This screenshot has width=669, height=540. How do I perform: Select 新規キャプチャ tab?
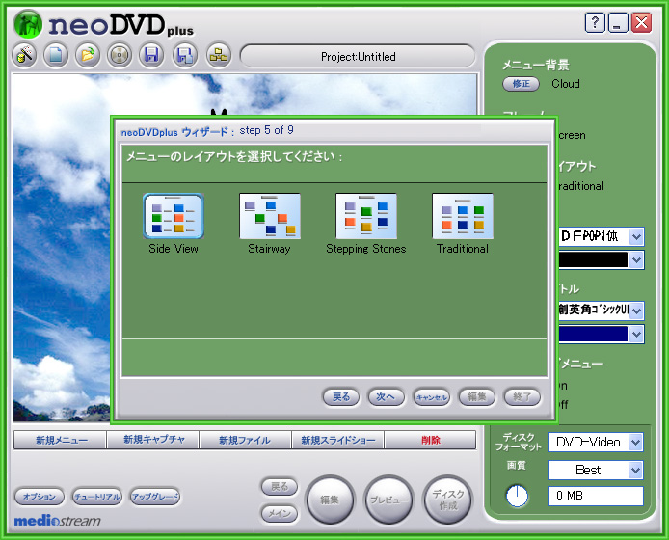(x=153, y=440)
